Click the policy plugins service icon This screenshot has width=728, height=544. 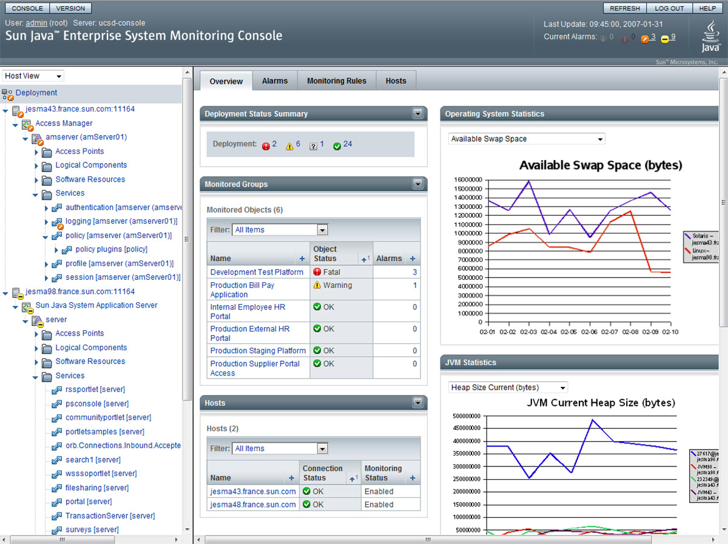(x=67, y=250)
